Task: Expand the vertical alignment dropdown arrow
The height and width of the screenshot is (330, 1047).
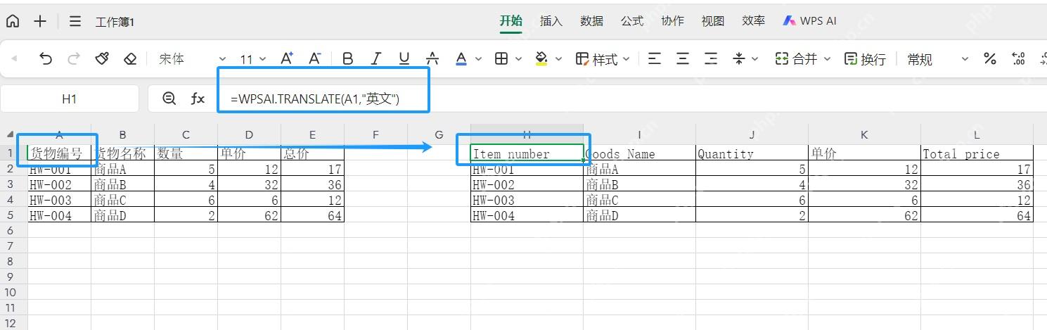Action: point(755,59)
